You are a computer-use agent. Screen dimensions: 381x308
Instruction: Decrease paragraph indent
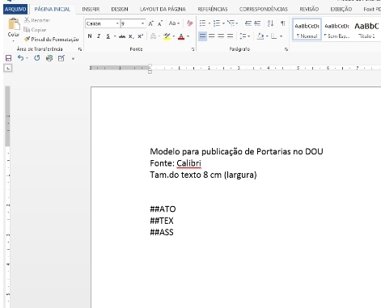click(x=248, y=23)
